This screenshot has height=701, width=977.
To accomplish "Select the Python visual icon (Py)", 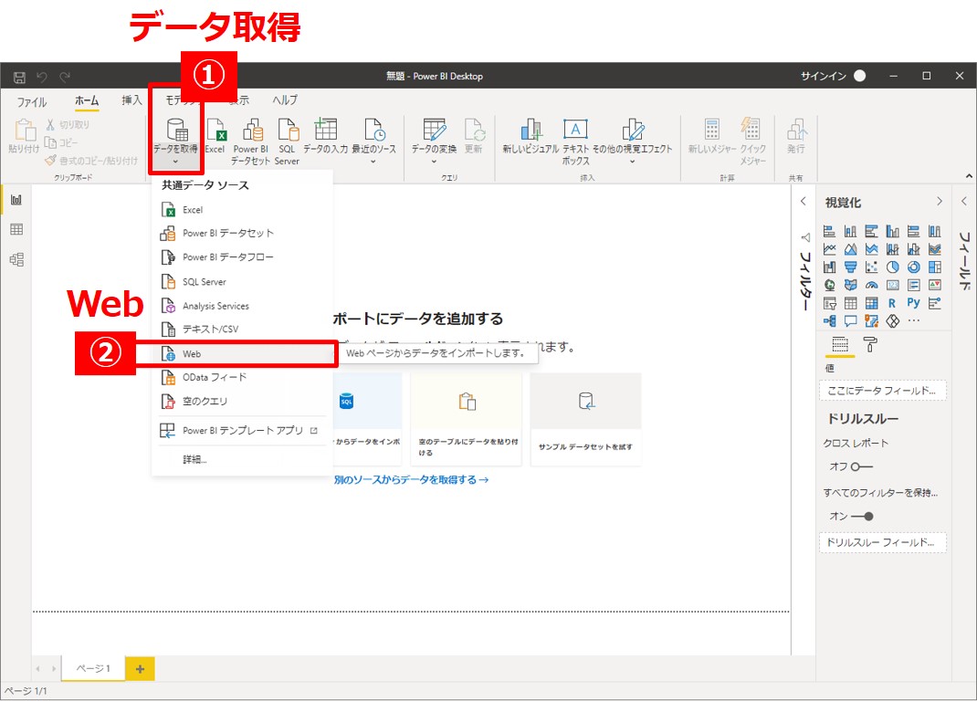I will click(x=914, y=303).
